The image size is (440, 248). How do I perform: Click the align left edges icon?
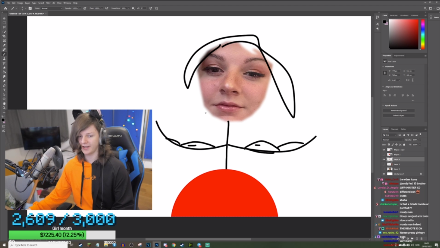[x=385, y=96]
